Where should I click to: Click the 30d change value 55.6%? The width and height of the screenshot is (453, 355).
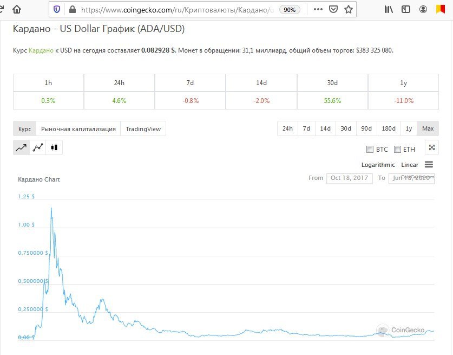pos(332,101)
